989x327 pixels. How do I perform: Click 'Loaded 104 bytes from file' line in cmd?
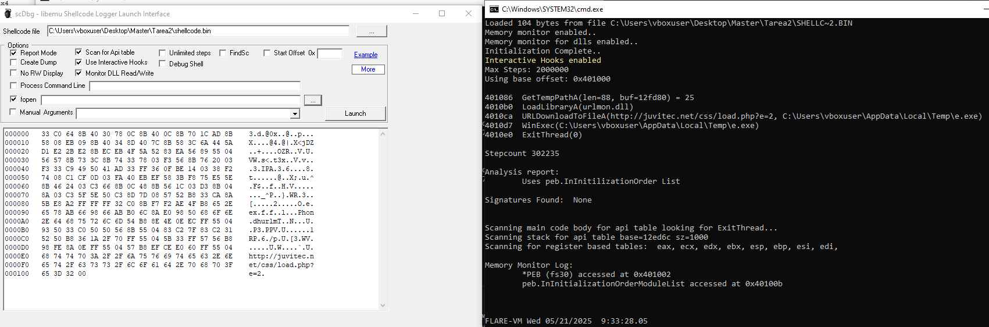(669, 23)
